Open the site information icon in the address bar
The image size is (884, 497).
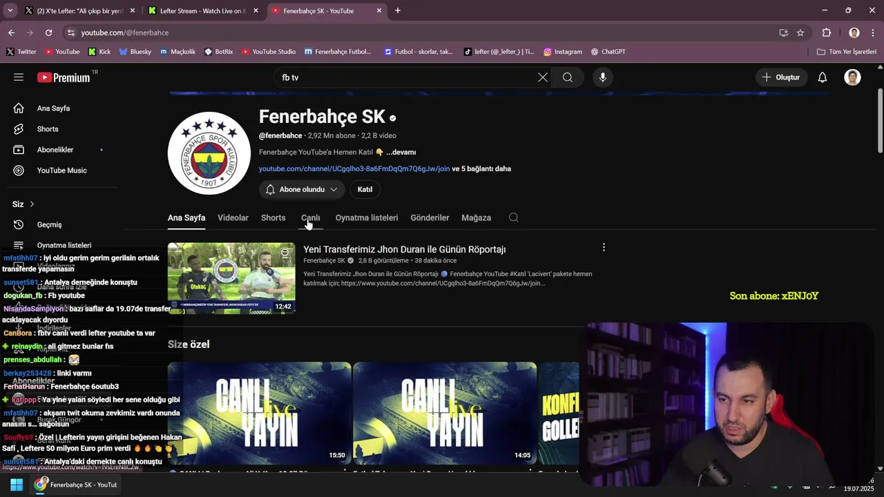tap(70, 32)
